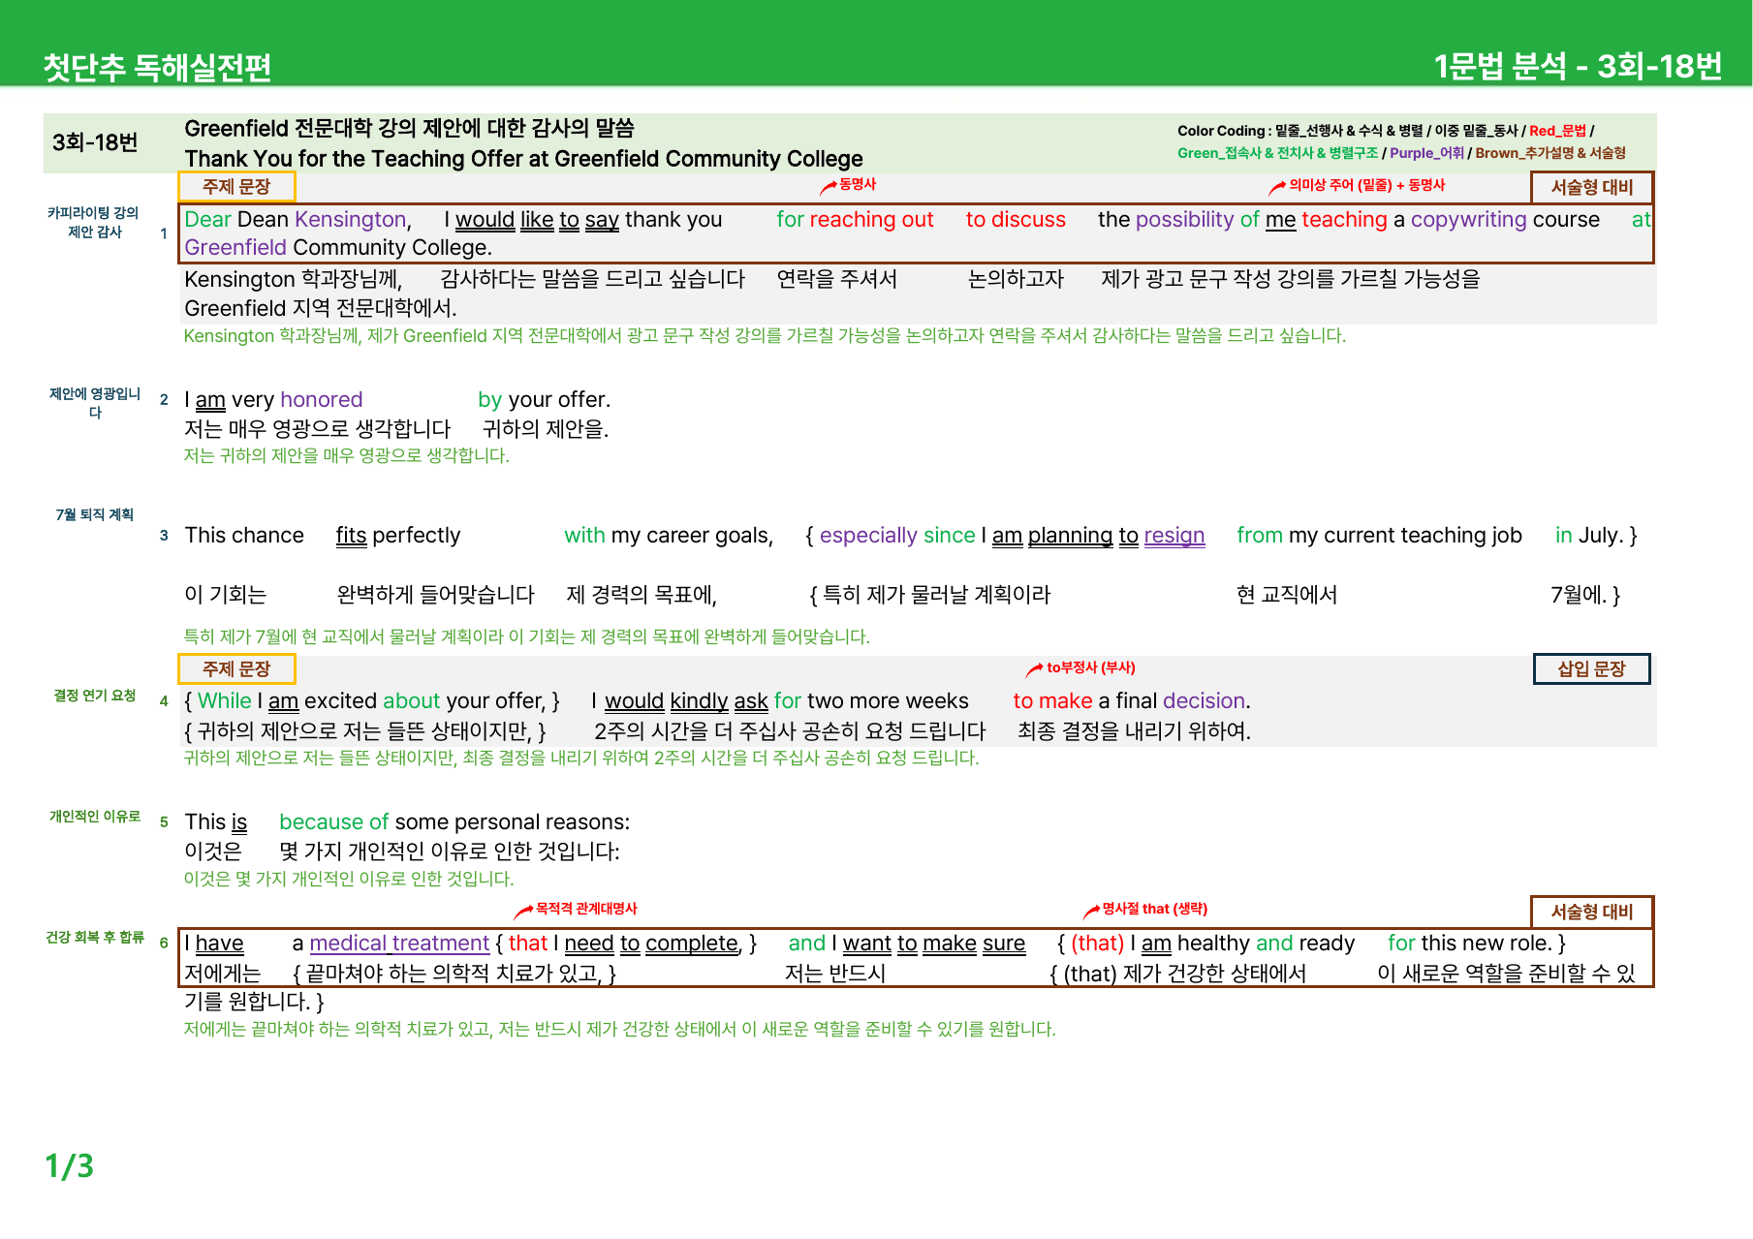This screenshot has height=1239, width=1753.
Task: Click the '의미상 주어 (밑줄) + 동명사' annotation
Action: click(x=1366, y=185)
